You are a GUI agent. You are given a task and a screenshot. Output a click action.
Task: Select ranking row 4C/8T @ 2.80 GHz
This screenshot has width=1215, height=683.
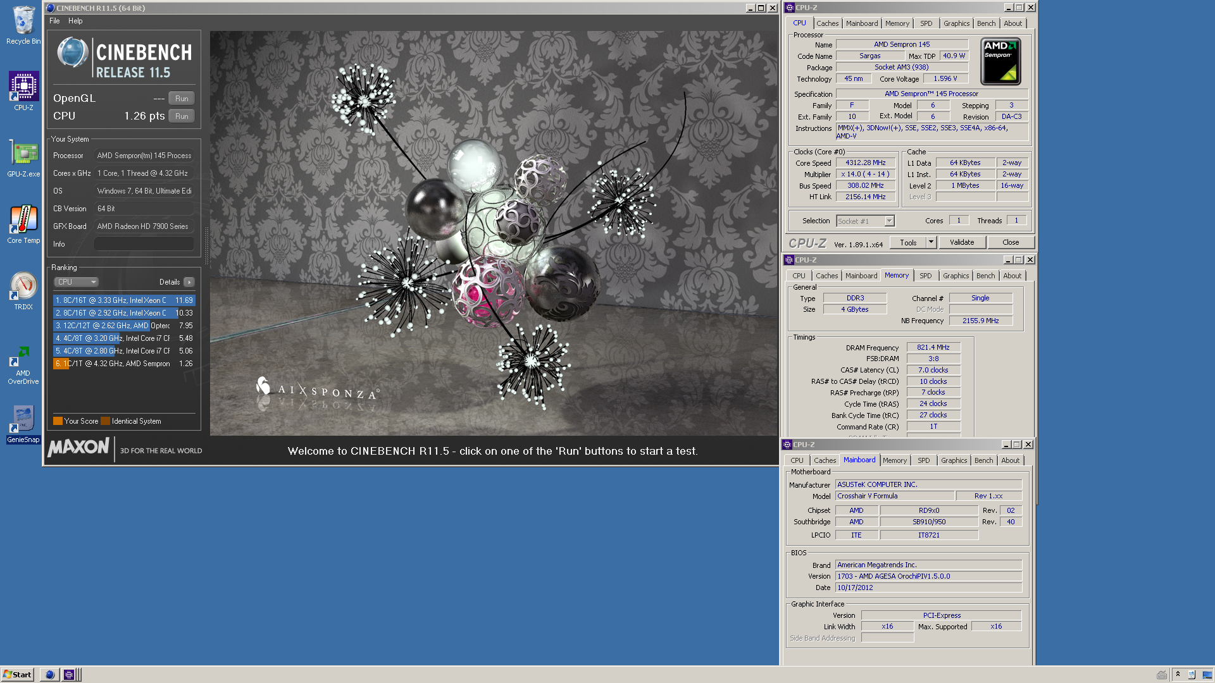pyautogui.click(x=124, y=351)
